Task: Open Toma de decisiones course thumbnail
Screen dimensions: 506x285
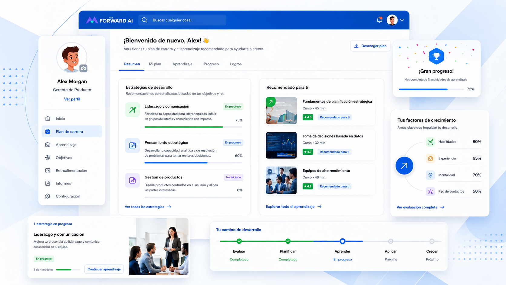Action: pos(281,145)
